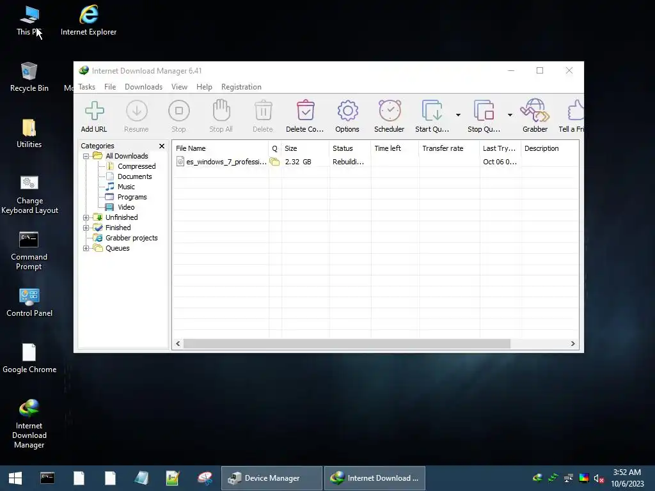Select the Documents category
The height and width of the screenshot is (491, 655).
[x=134, y=176]
